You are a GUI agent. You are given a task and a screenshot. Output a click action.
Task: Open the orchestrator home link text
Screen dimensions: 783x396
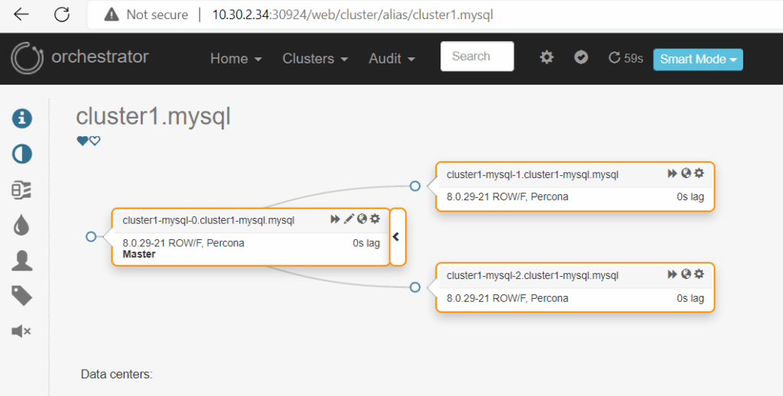(100, 57)
